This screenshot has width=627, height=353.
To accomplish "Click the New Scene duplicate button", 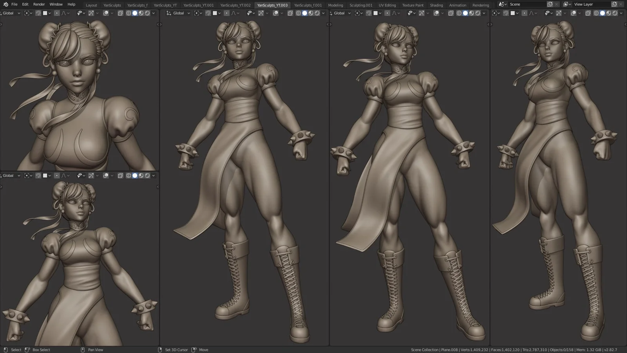I will (550, 4).
